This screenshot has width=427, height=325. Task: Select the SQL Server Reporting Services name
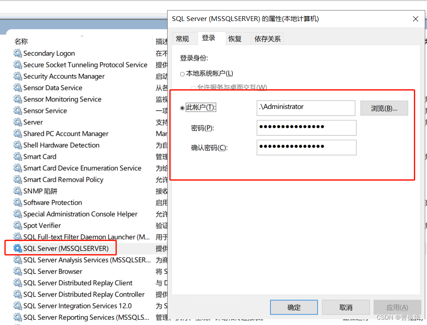click(x=86, y=318)
